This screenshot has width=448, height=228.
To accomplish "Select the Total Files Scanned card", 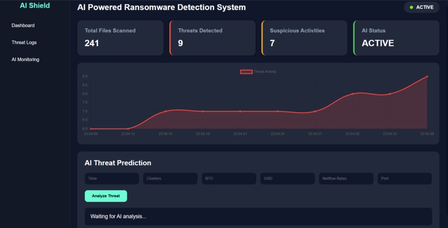I will [120, 38].
